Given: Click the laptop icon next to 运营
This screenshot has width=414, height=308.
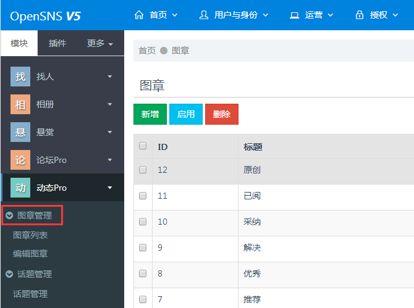Looking at the screenshot, I should (294, 15).
